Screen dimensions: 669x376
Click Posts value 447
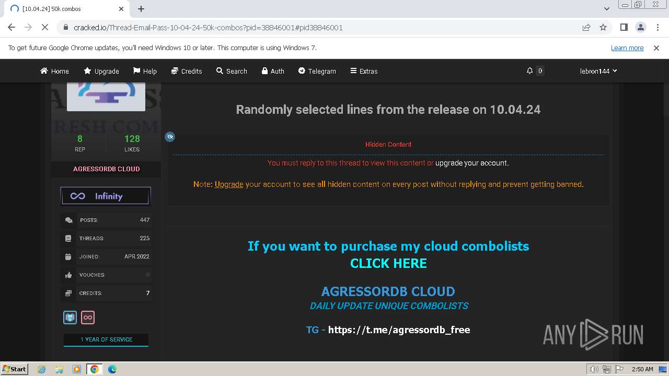point(145,220)
